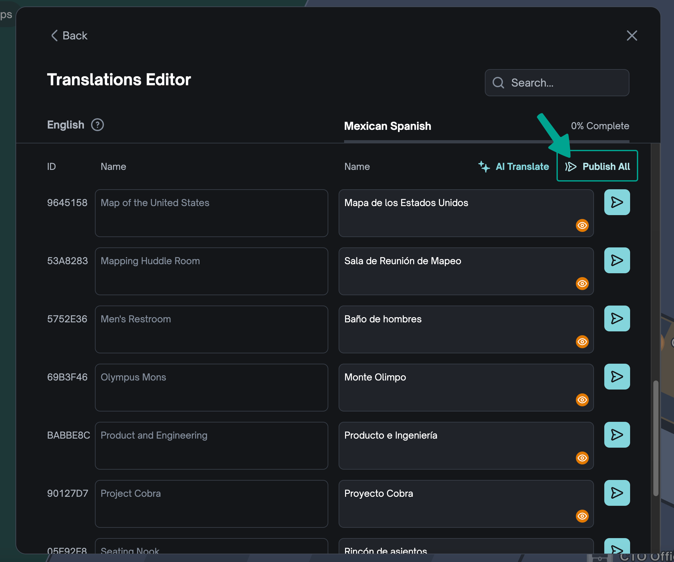Click the ID 90127D7 cell
The width and height of the screenshot is (674, 562).
pyautogui.click(x=67, y=494)
